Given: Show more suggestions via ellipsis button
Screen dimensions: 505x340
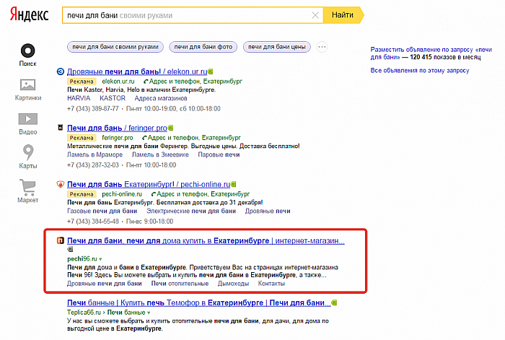Looking at the screenshot, I should point(322,47).
